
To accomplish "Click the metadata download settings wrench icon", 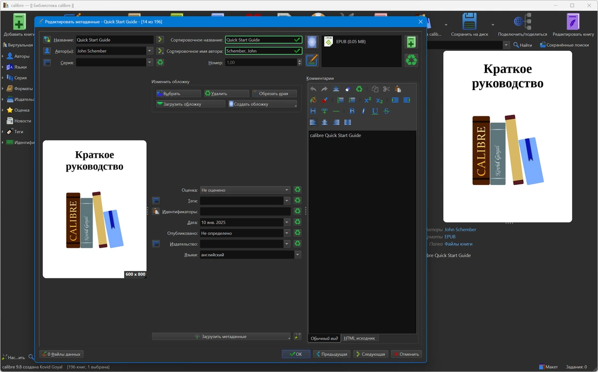I will coord(298,336).
